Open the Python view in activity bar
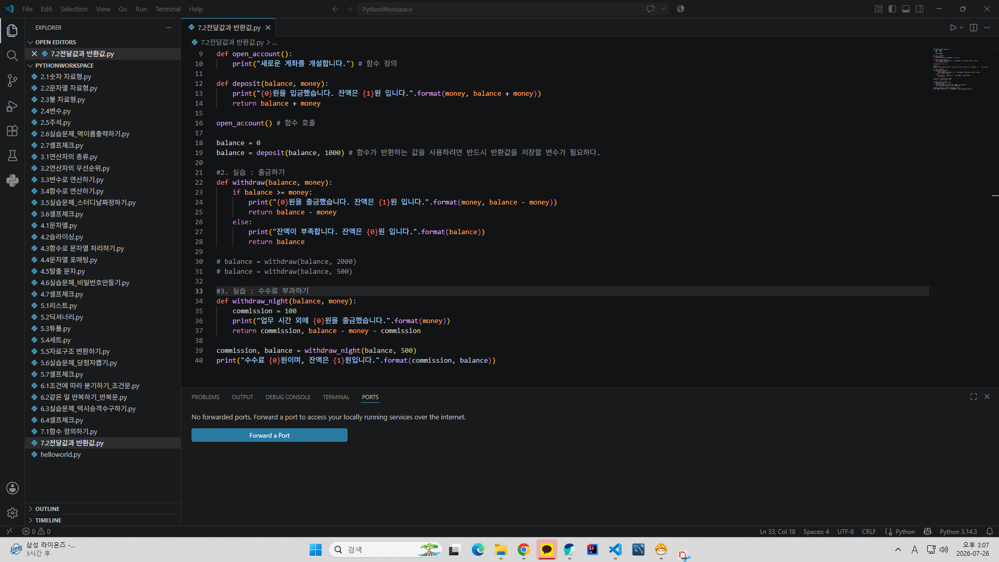The image size is (999, 562). pos(12,181)
